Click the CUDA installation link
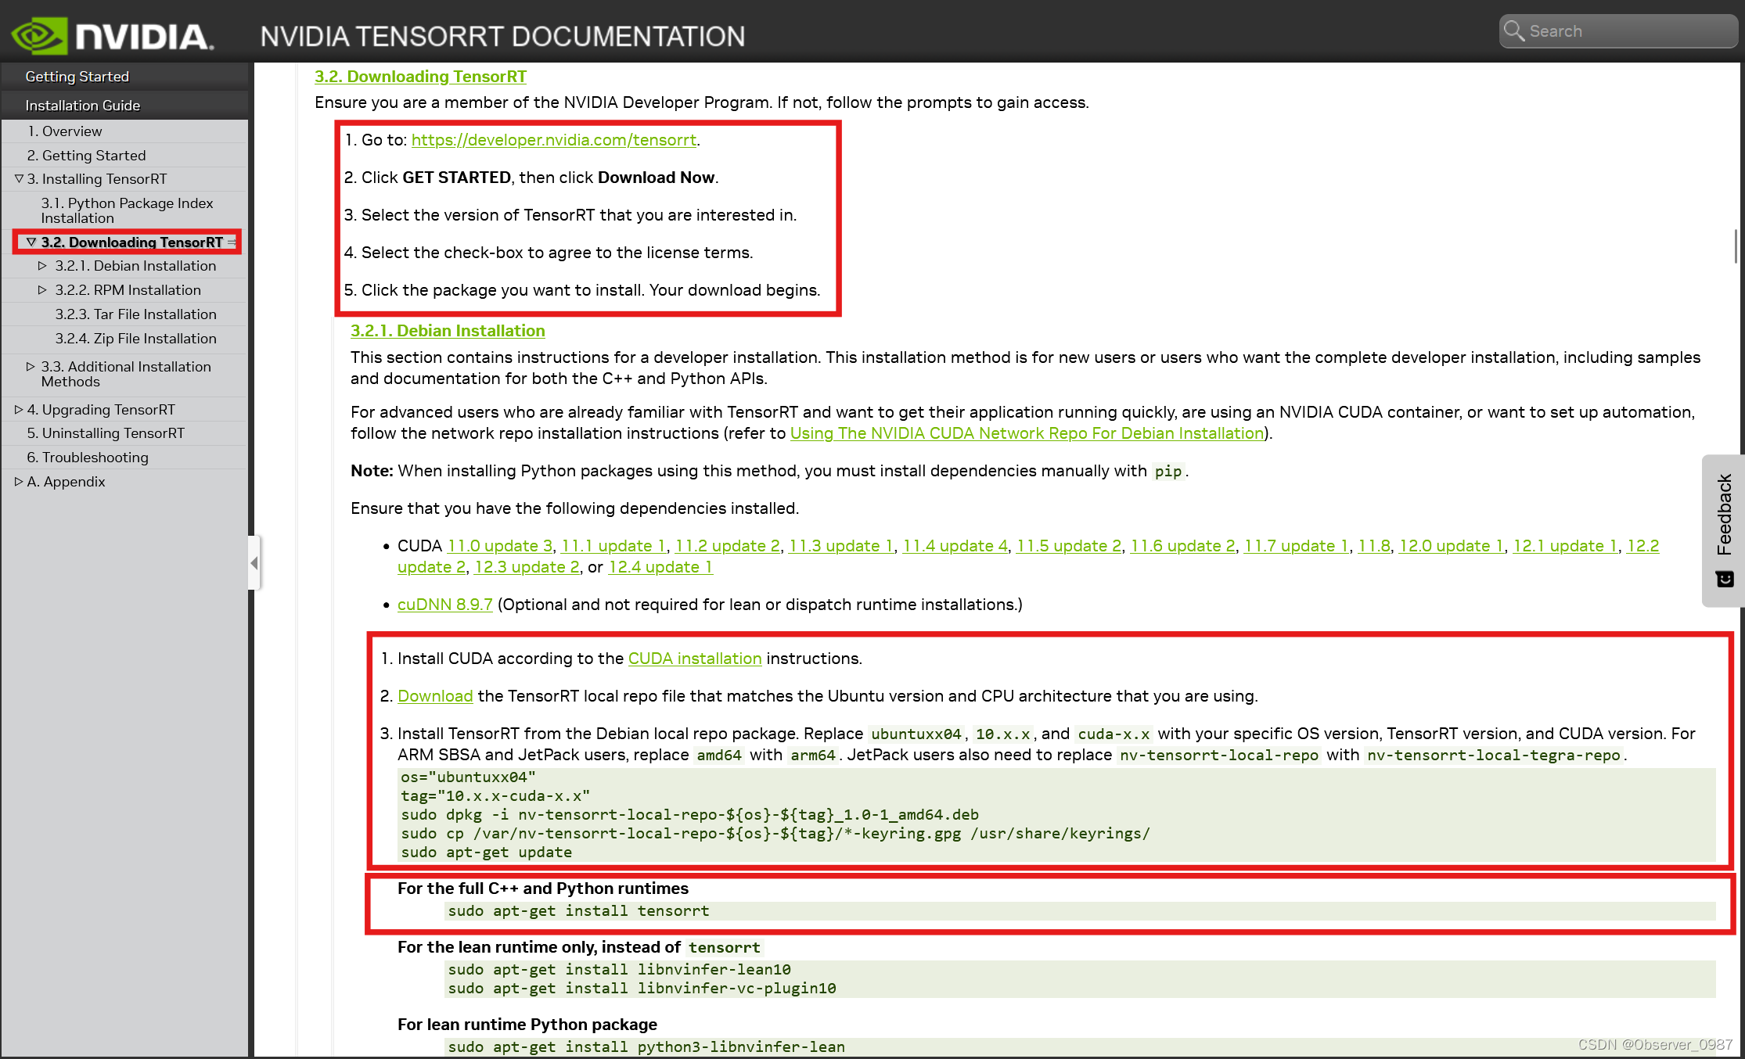The image size is (1745, 1059). click(694, 659)
